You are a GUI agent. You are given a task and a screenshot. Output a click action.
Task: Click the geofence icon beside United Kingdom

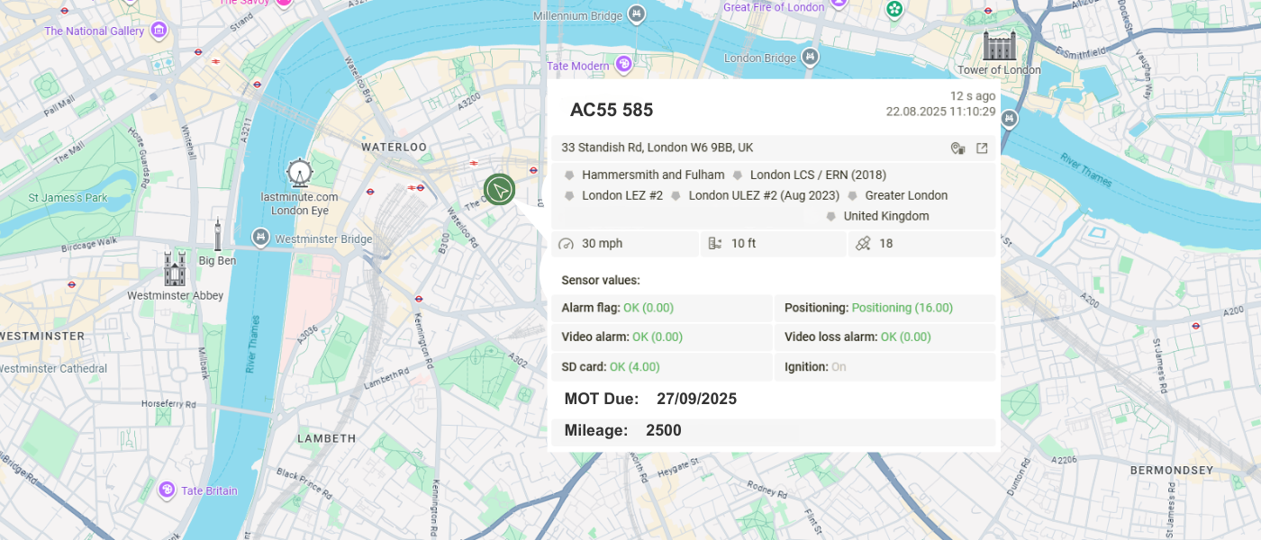click(830, 217)
